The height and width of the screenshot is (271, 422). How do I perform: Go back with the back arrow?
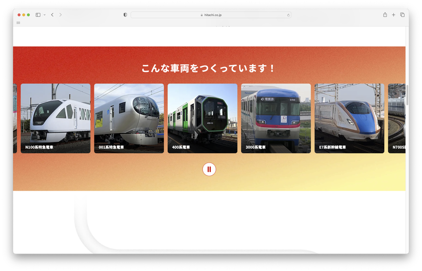(52, 15)
